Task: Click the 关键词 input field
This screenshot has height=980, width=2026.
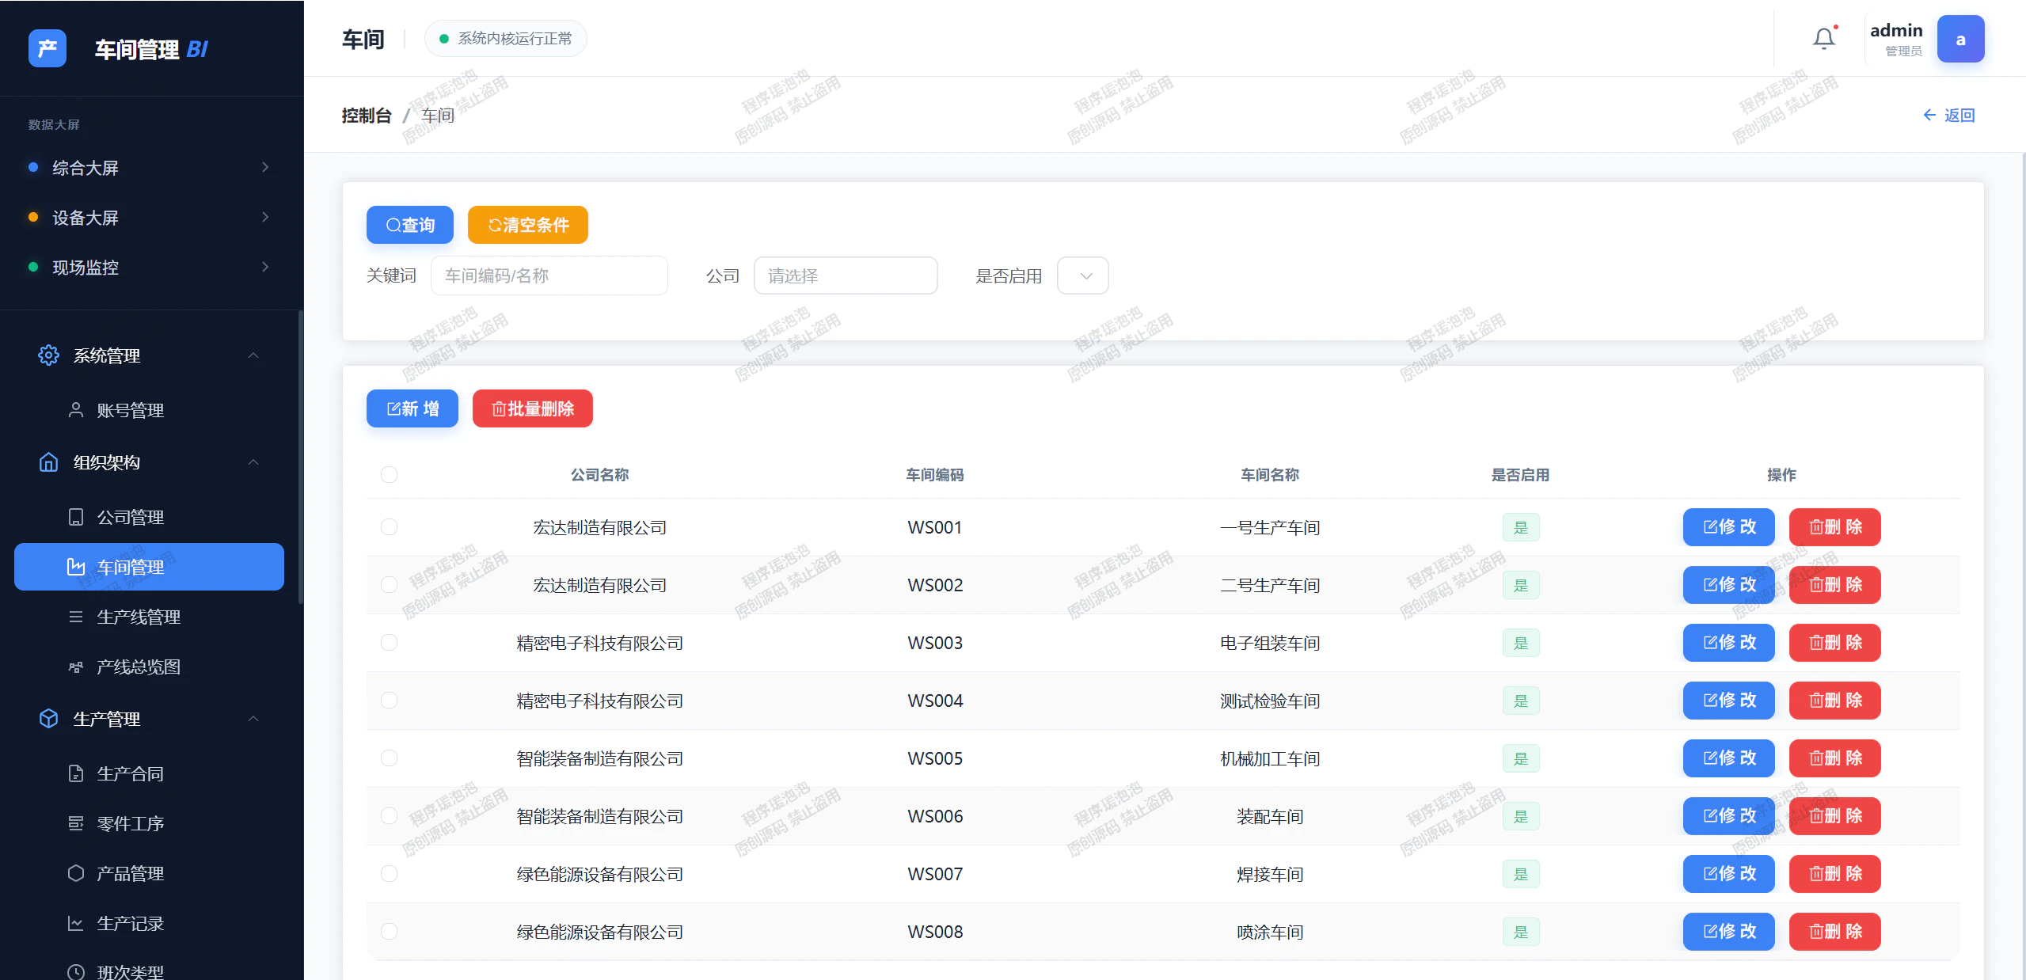Action: coord(549,275)
